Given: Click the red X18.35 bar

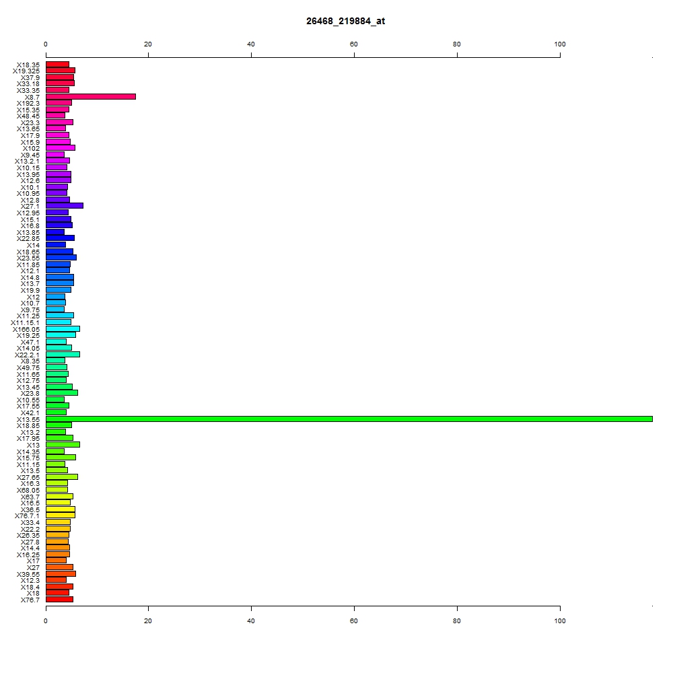Looking at the screenshot, I should tap(57, 65).
